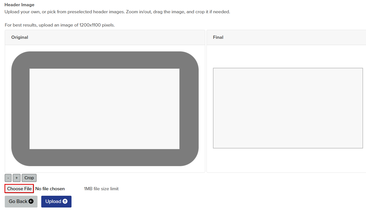The height and width of the screenshot is (211, 366).
Task: Select the Final panel header
Action: click(x=218, y=37)
